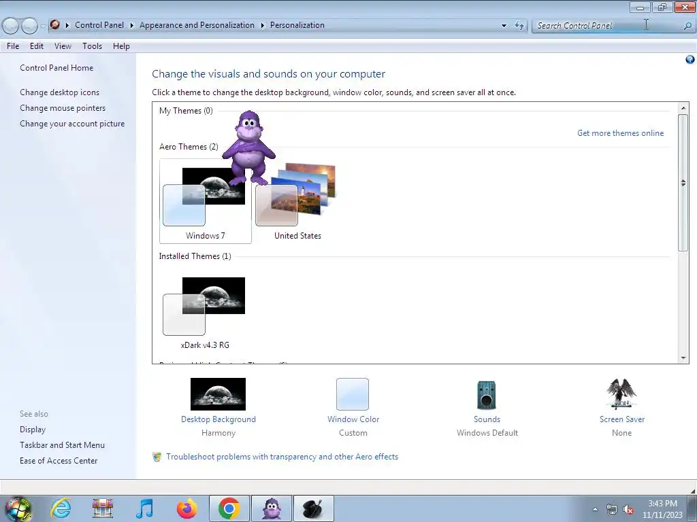
Task: Click the Refresh button beside address bar
Action: point(519,25)
